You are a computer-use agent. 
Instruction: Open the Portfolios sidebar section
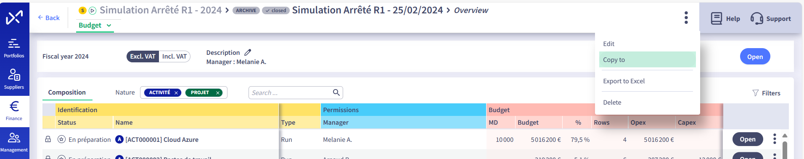click(14, 48)
